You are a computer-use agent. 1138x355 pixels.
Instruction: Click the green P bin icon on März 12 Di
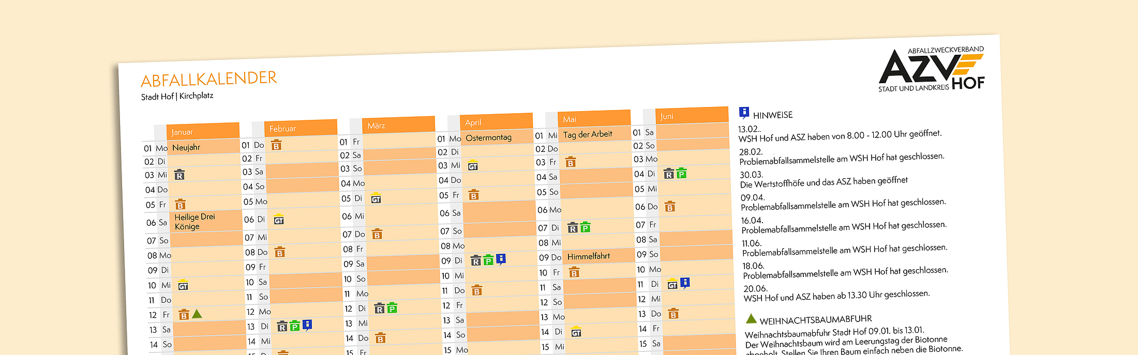[x=392, y=308]
